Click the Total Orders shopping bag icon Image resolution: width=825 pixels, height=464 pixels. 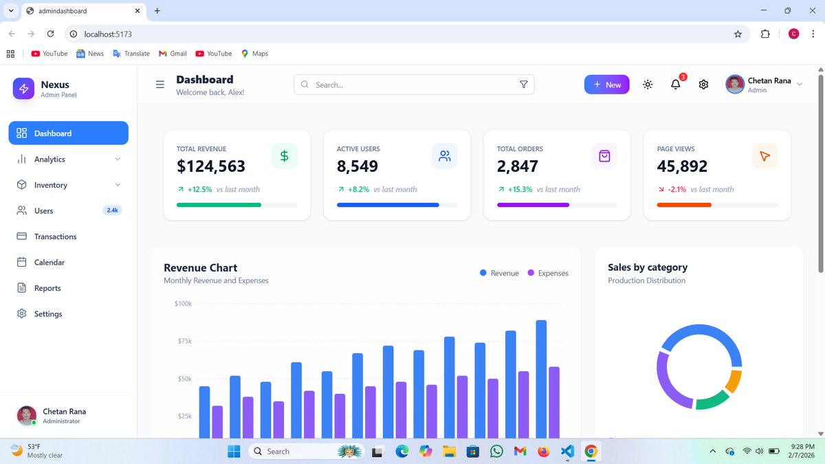[x=604, y=156]
